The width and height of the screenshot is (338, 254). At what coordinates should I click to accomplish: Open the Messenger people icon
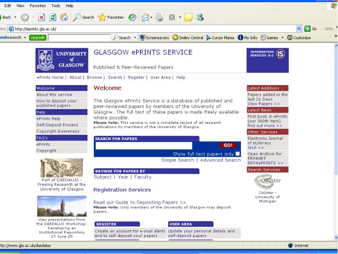pyautogui.click(x=200, y=17)
